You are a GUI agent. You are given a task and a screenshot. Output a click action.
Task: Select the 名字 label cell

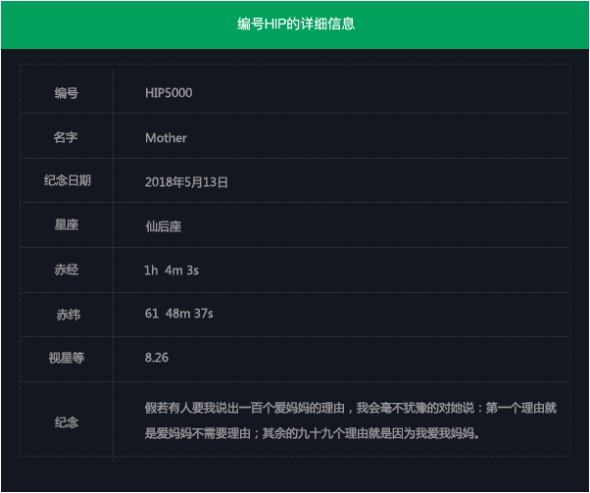(x=67, y=138)
